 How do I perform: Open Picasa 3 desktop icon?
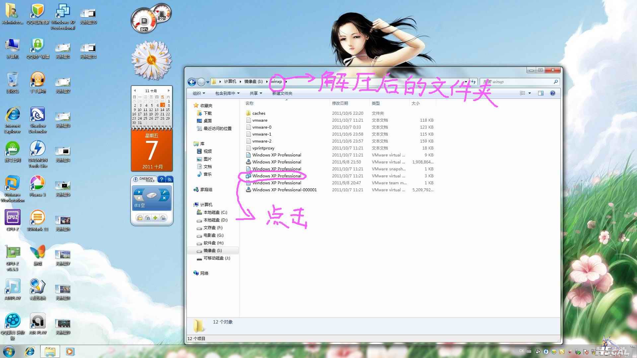coord(37,186)
